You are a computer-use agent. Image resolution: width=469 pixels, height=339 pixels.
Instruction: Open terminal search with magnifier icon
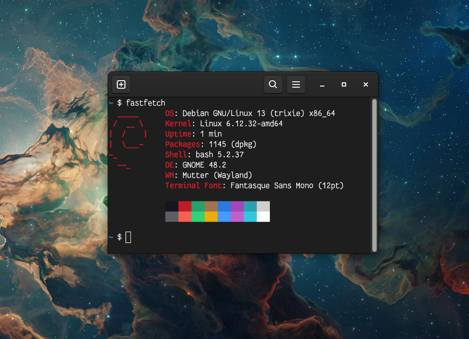[x=273, y=84]
